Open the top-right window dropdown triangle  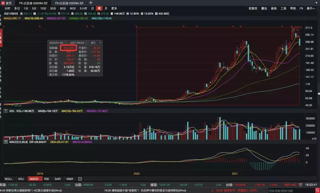tap(317, 2)
